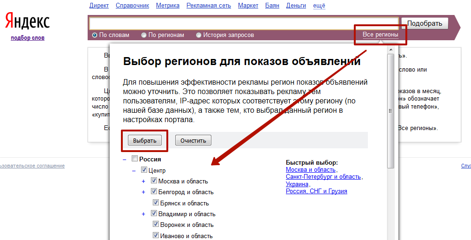Expand the Москва и область node
The width and height of the screenshot is (471, 240).
tap(143, 182)
